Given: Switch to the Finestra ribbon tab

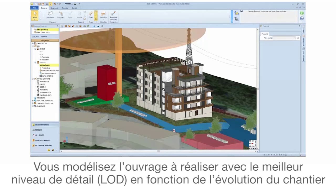Looking at the screenshot, I should pos(65,8).
